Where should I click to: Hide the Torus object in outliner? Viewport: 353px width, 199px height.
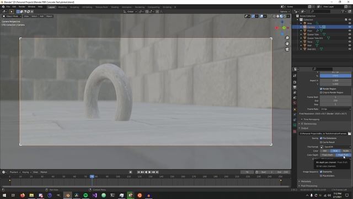(x=350, y=41)
